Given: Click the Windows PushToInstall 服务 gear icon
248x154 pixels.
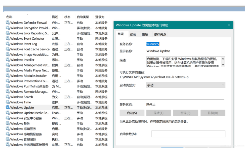Looking at the screenshot, I should 8,86.
